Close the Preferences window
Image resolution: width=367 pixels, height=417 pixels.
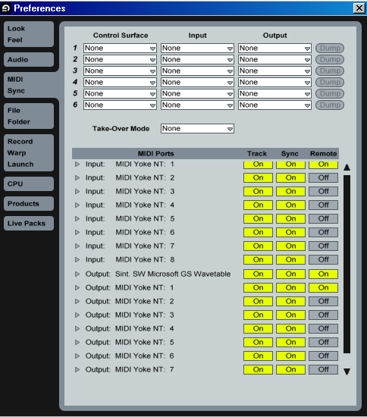tap(359, 8)
